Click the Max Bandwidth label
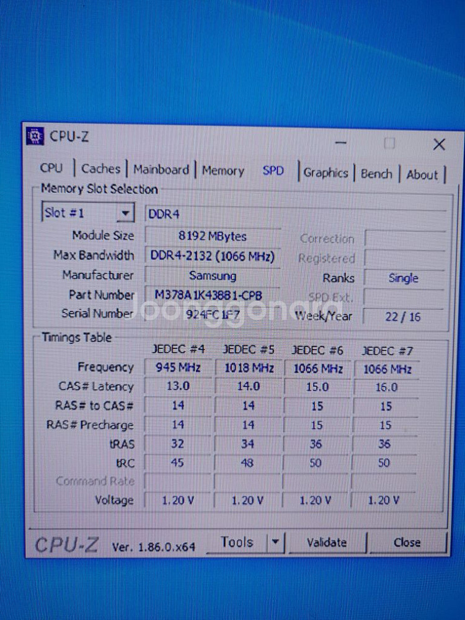This screenshot has width=465, height=620. point(94,255)
